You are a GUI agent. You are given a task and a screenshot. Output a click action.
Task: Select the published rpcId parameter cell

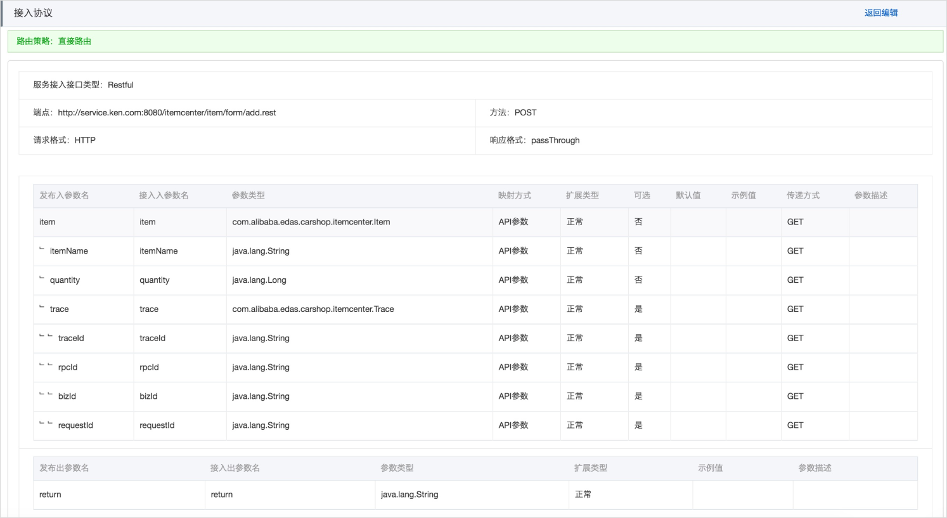84,368
